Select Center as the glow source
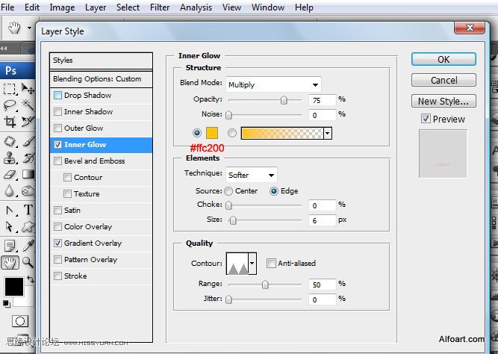This screenshot has height=354, width=498. pyautogui.click(x=228, y=191)
